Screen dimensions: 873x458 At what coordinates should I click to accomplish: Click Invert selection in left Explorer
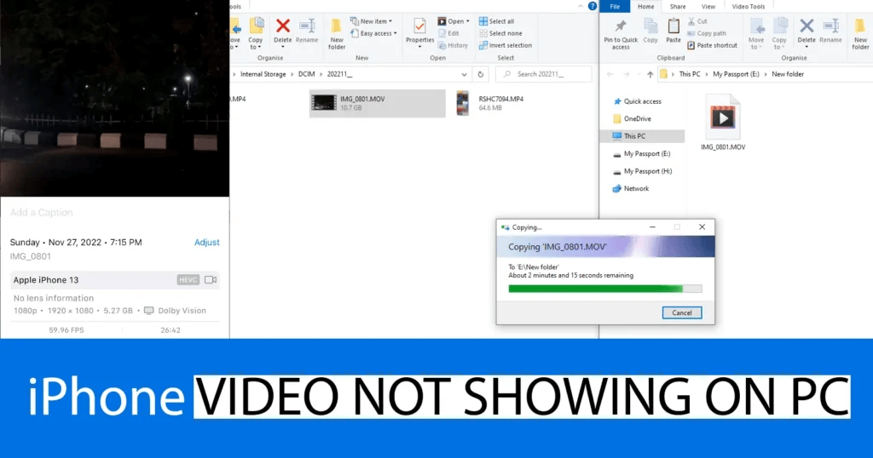[505, 46]
